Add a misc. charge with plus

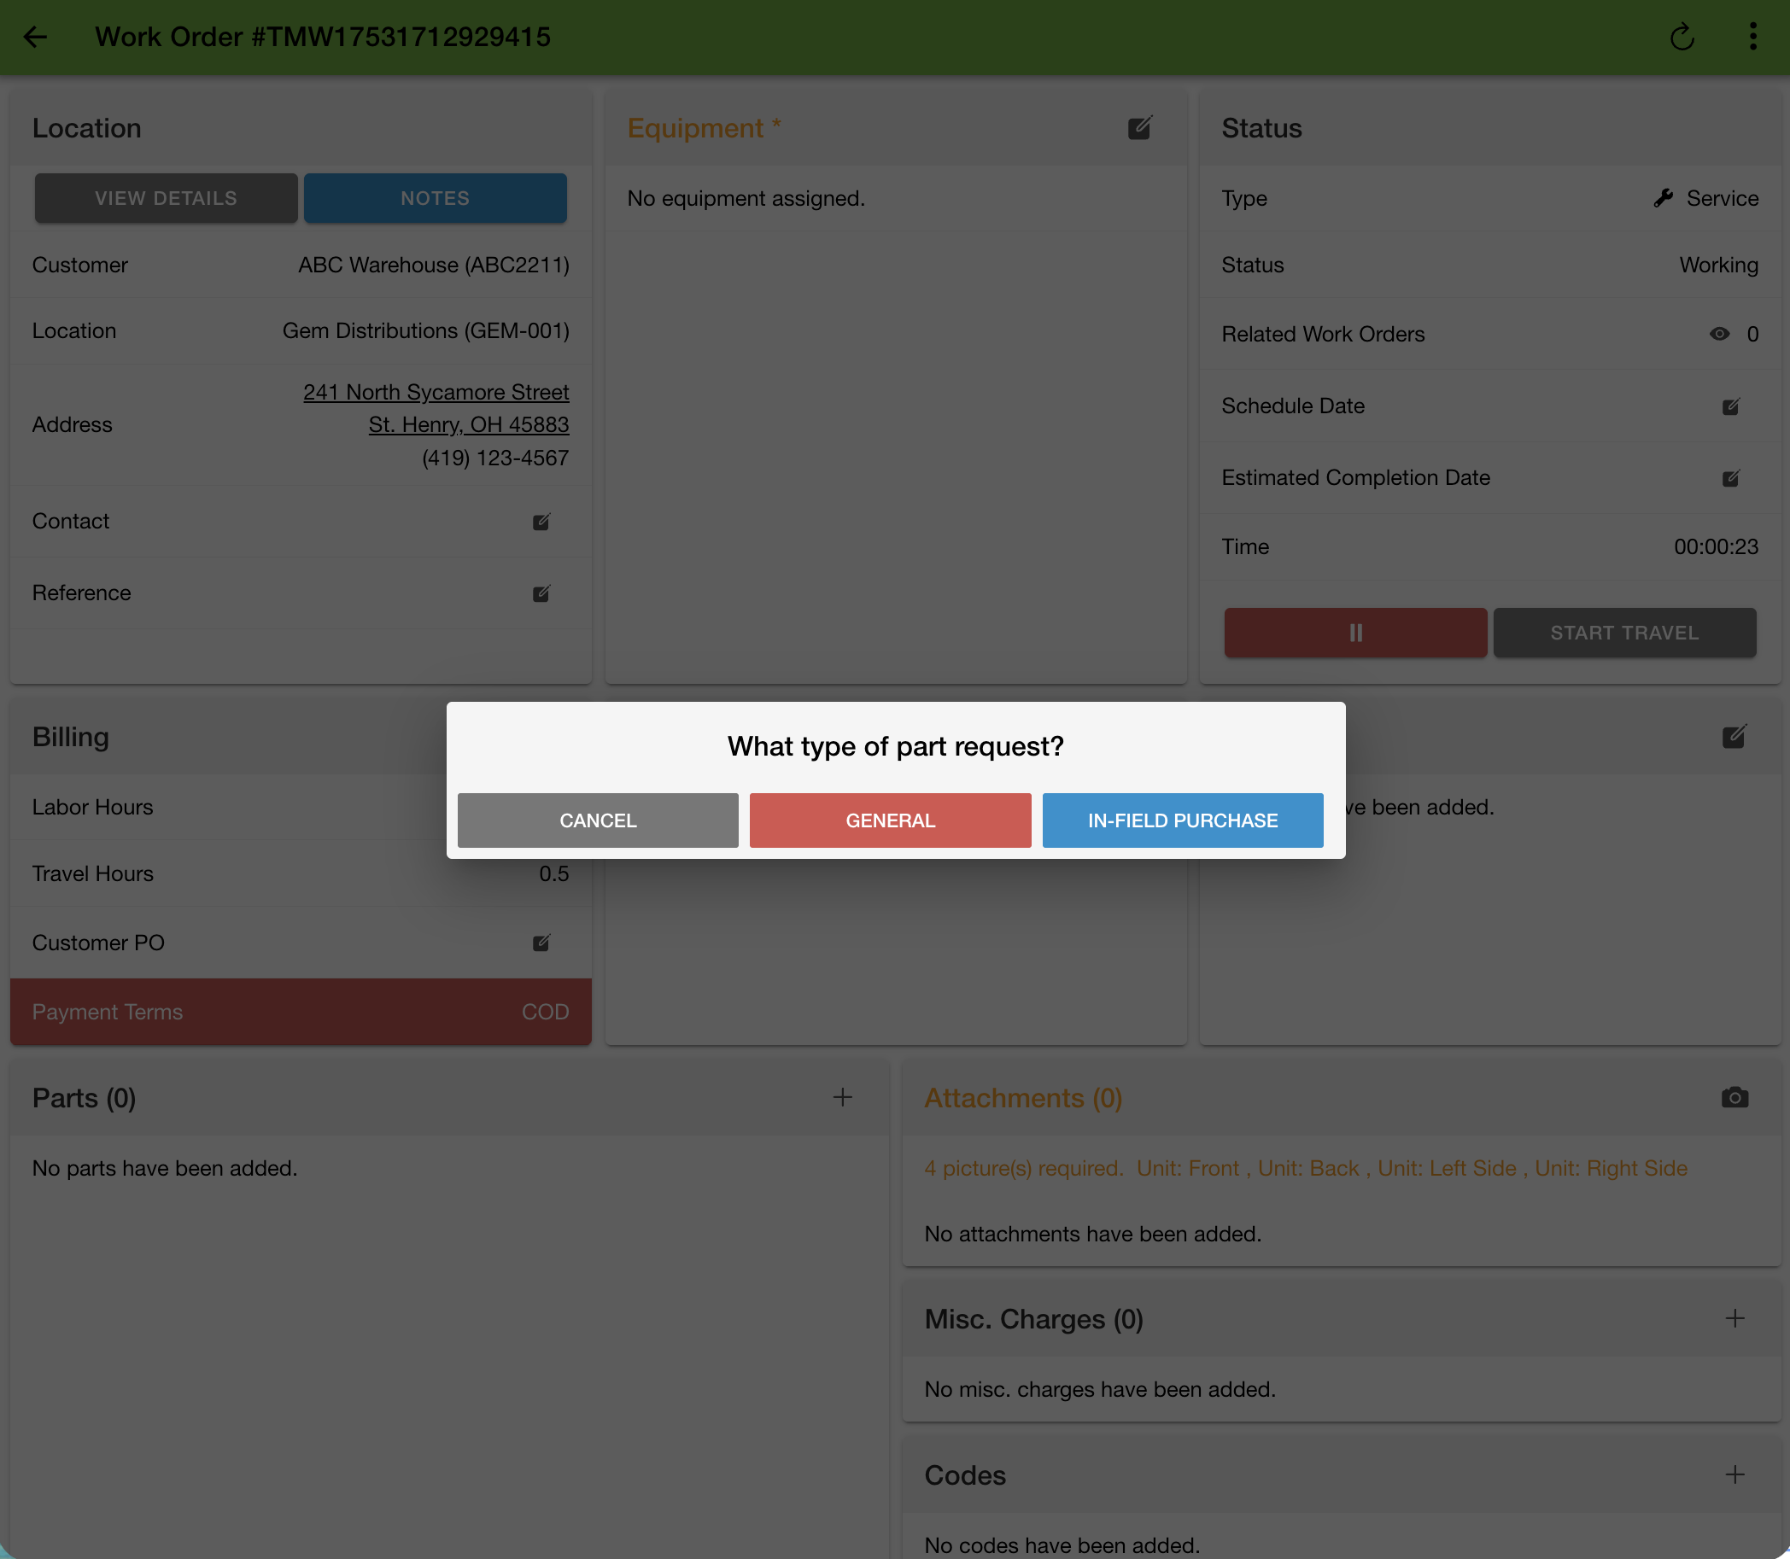(x=1734, y=1318)
